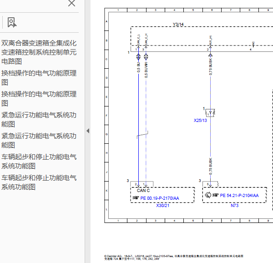Click the transistor symbol in N73 box
Screen dimensions: 273x263
point(208,195)
